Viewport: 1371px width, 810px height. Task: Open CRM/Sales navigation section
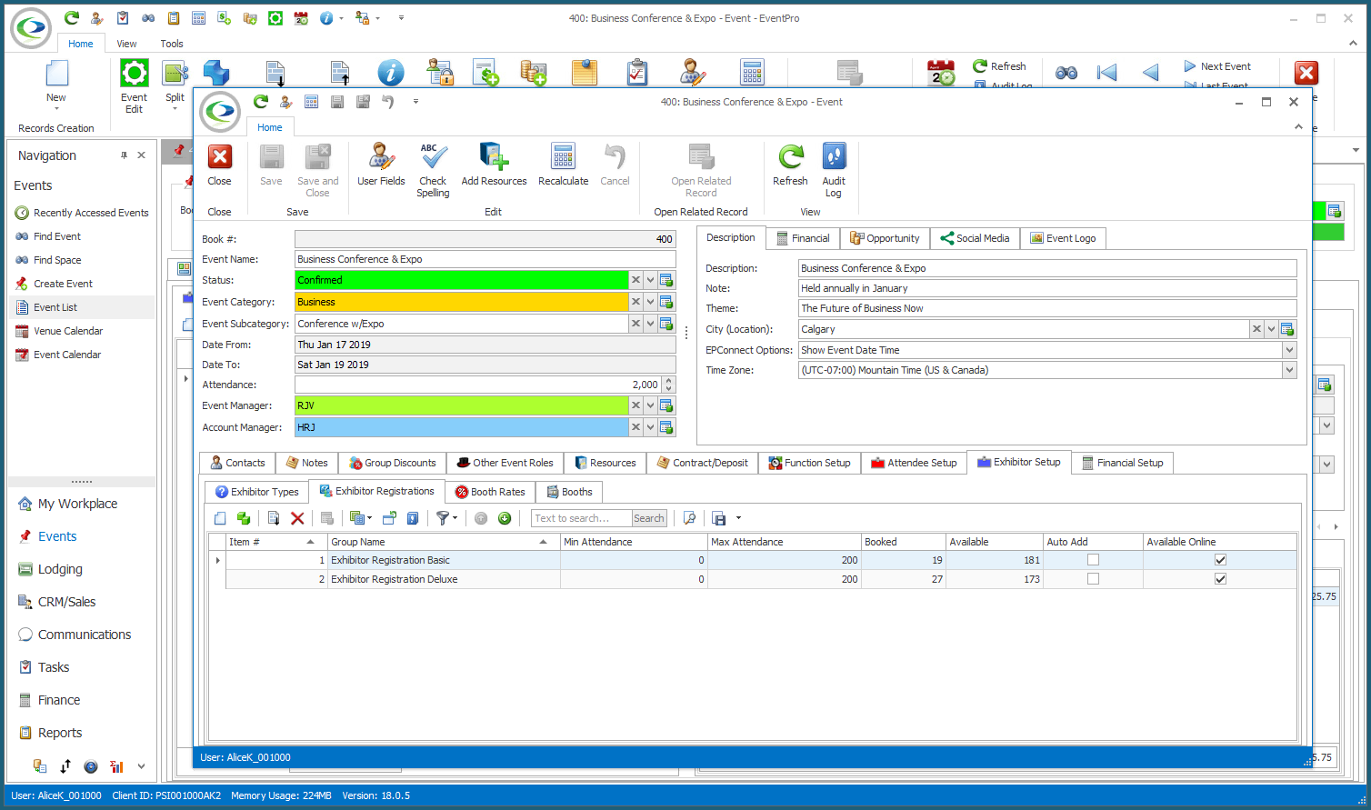pyautogui.click(x=66, y=602)
